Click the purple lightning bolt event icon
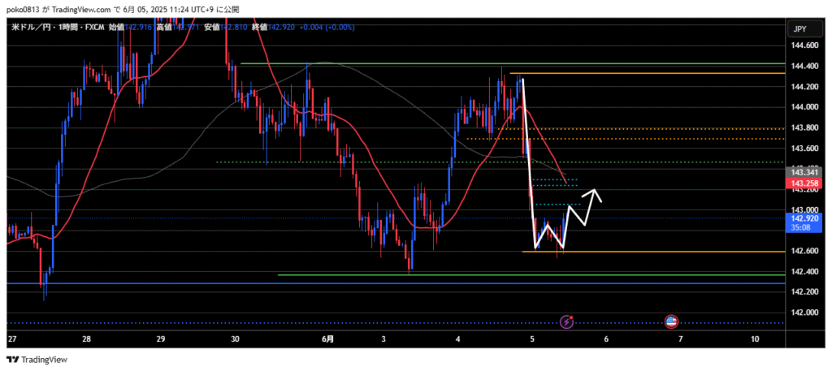Image resolution: width=832 pixels, height=371 pixels. pyautogui.click(x=566, y=322)
